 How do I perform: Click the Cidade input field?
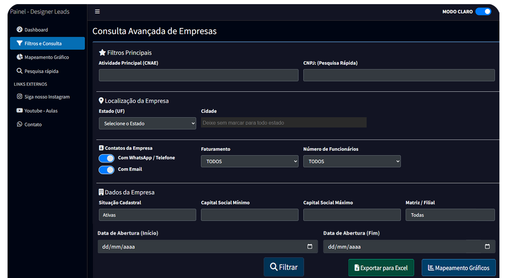[283, 122]
